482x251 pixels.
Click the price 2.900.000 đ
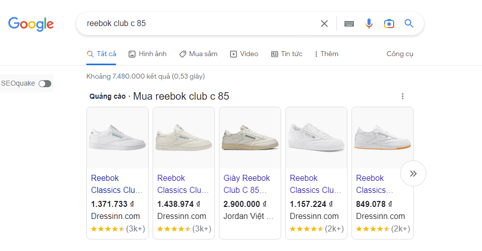(x=245, y=204)
